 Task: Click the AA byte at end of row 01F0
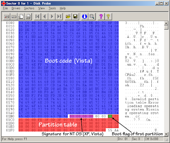116,130
